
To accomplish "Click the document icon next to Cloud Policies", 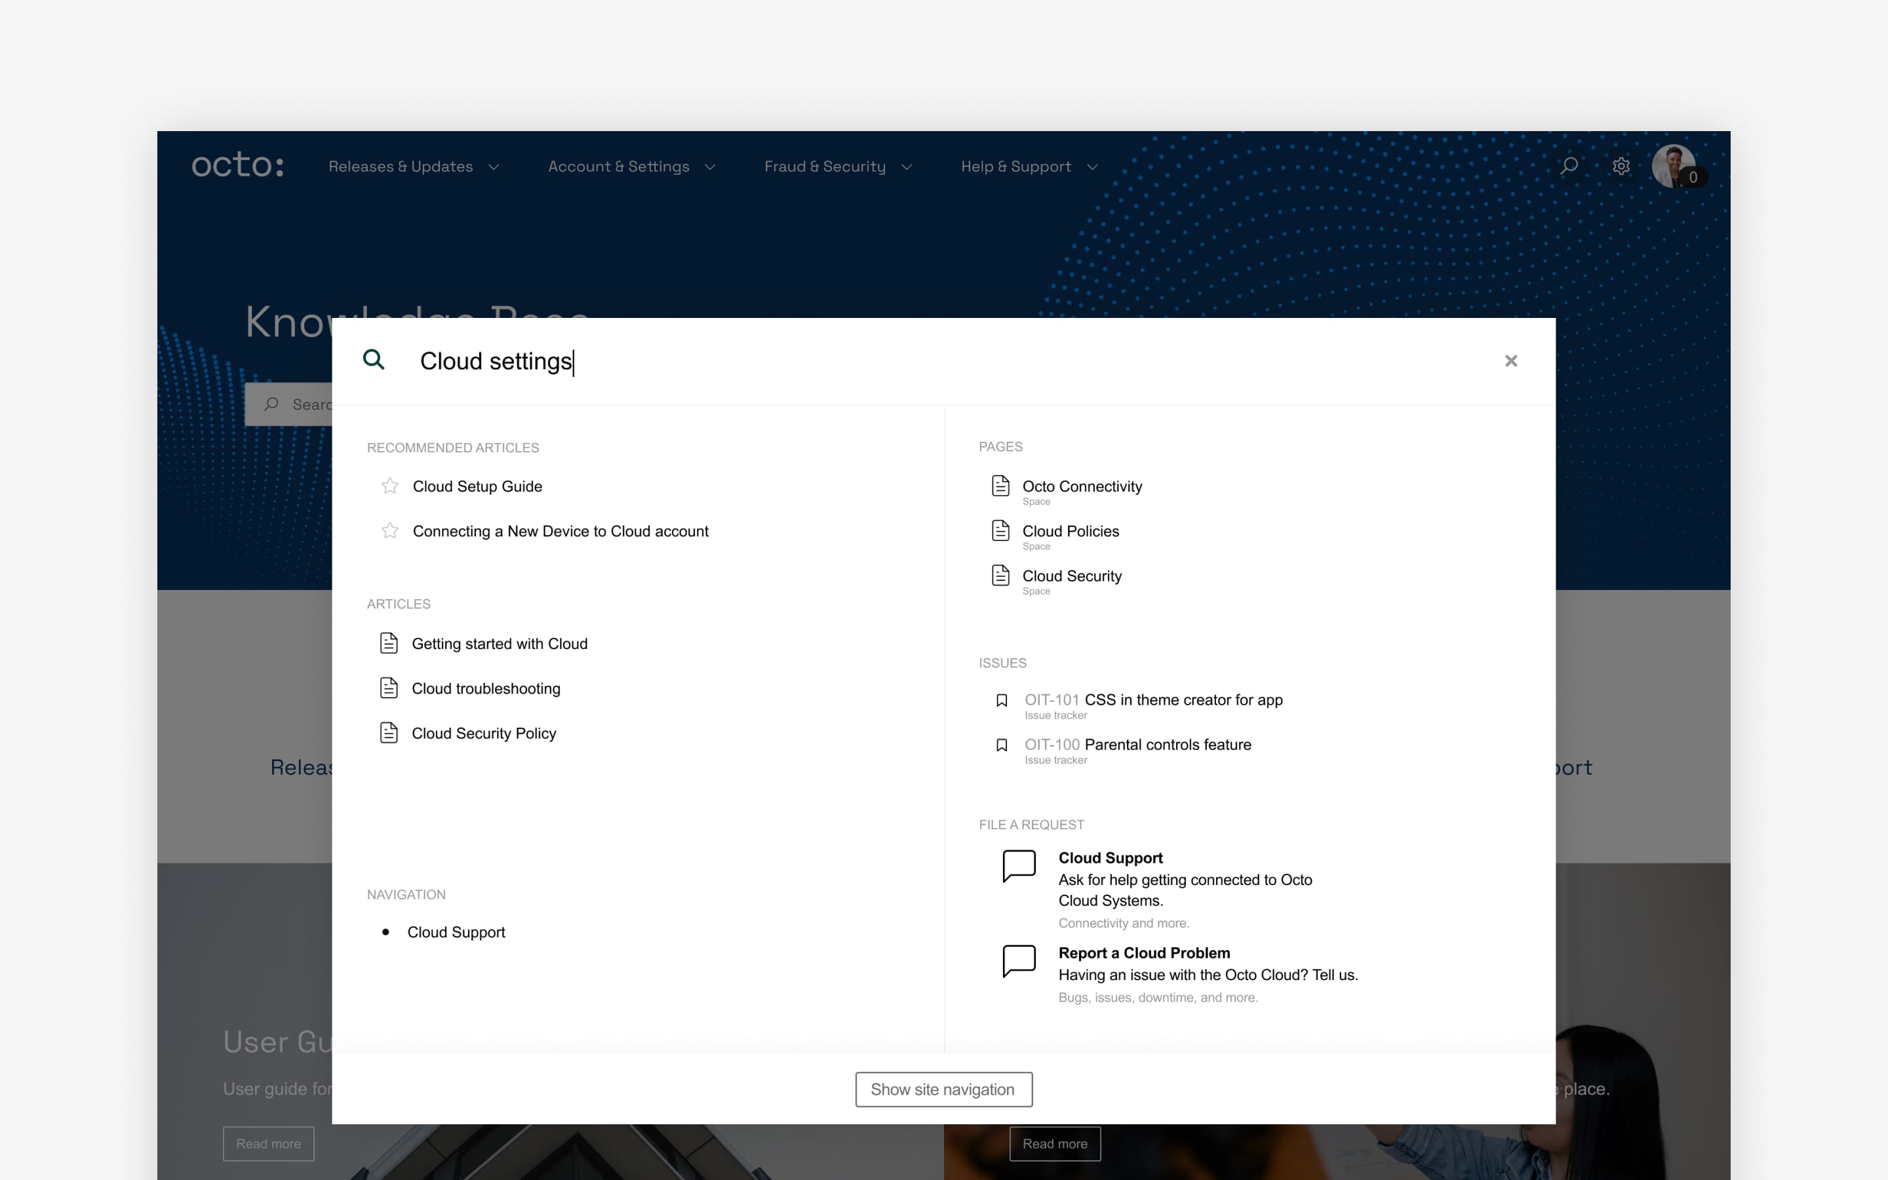I will click(x=1001, y=530).
